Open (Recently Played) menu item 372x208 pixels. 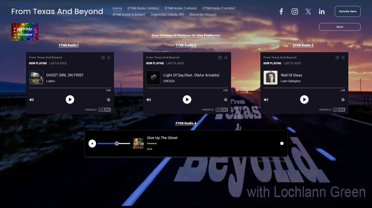(203, 15)
